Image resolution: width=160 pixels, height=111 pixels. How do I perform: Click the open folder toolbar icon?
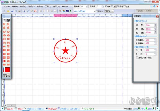9,11
